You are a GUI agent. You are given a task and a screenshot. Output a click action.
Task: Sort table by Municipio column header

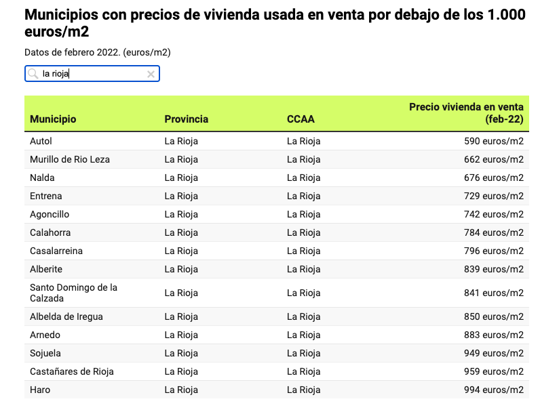53,119
